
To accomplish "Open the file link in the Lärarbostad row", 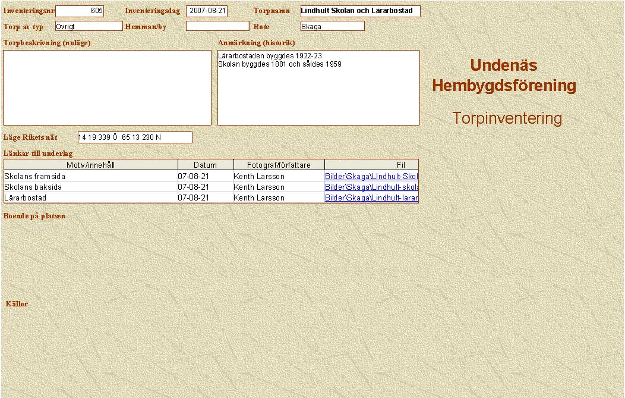I will coord(371,198).
